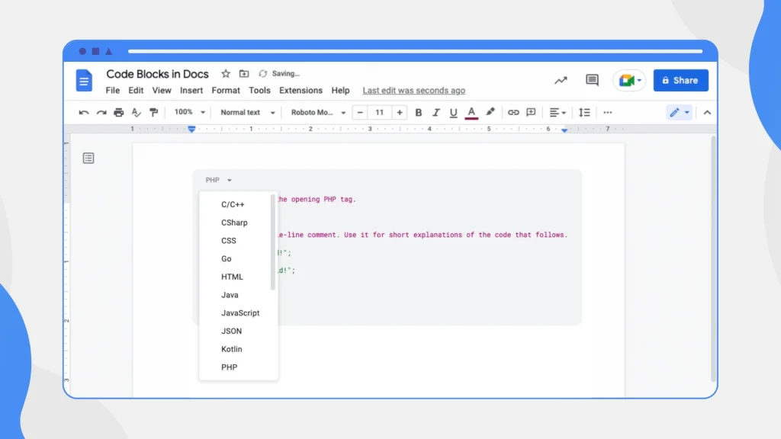The image size is (781, 439).
Task: Open the PHP language dropdown in the code block
Action: [217, 179]
